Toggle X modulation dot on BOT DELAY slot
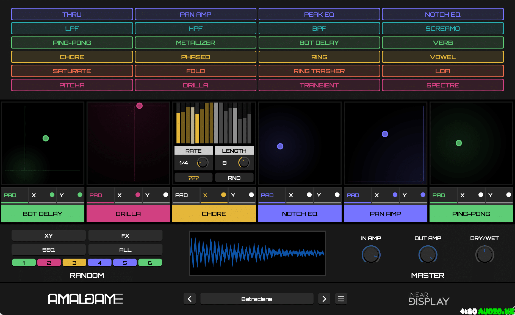The height and width of the screenshot is (315, 515). coord(52,195)
